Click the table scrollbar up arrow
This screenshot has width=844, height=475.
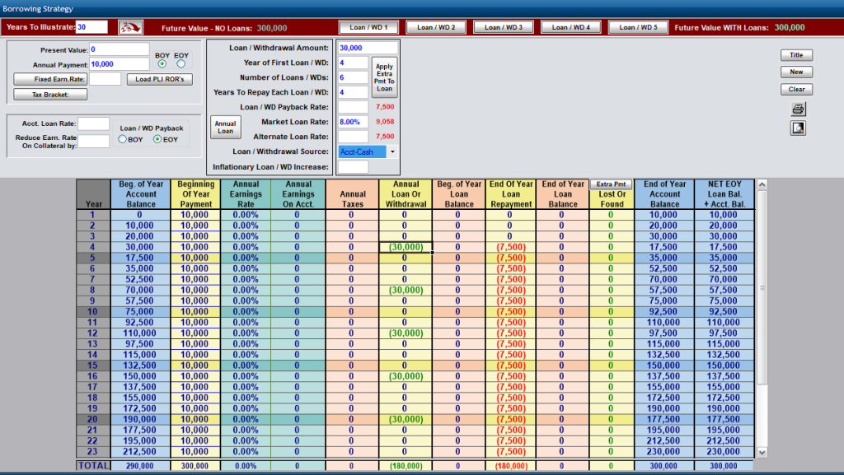[x=762, y=185]
